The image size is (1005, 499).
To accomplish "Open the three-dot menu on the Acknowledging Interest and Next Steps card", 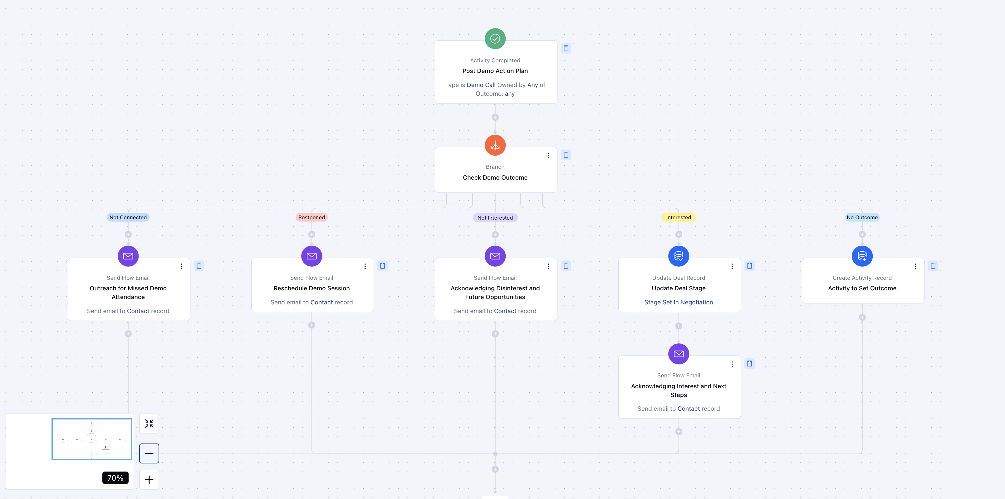I will pos(732,364).
